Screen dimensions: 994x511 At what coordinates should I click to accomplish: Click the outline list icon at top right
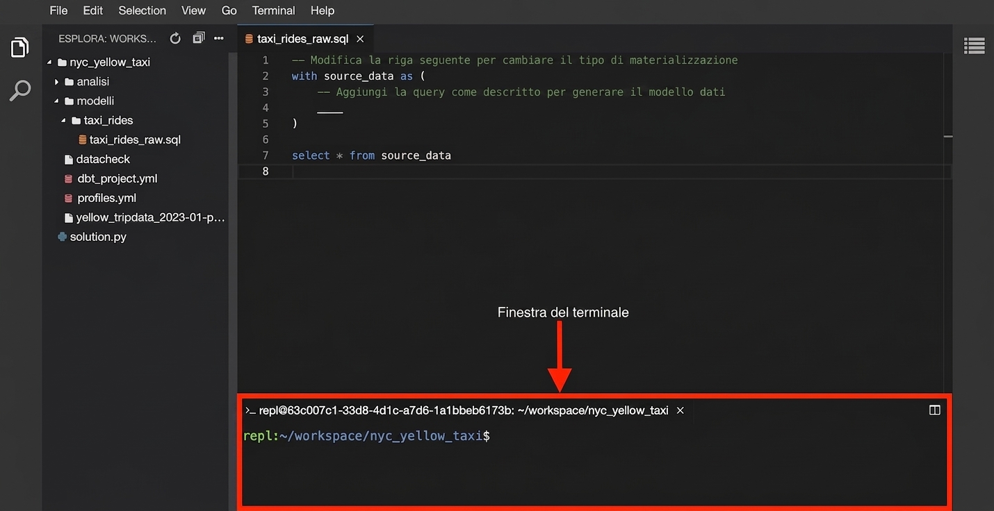[x=974, y=46]
